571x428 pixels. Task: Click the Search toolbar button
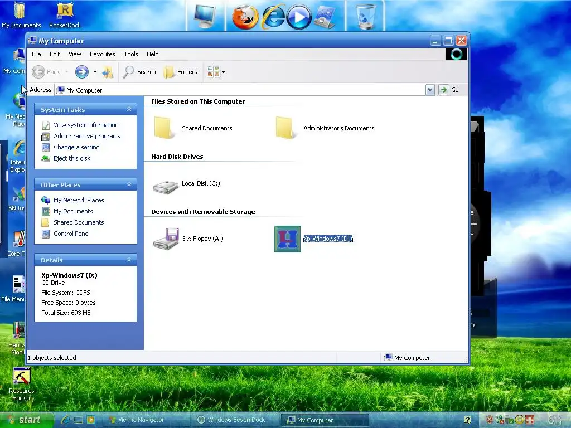139,72
